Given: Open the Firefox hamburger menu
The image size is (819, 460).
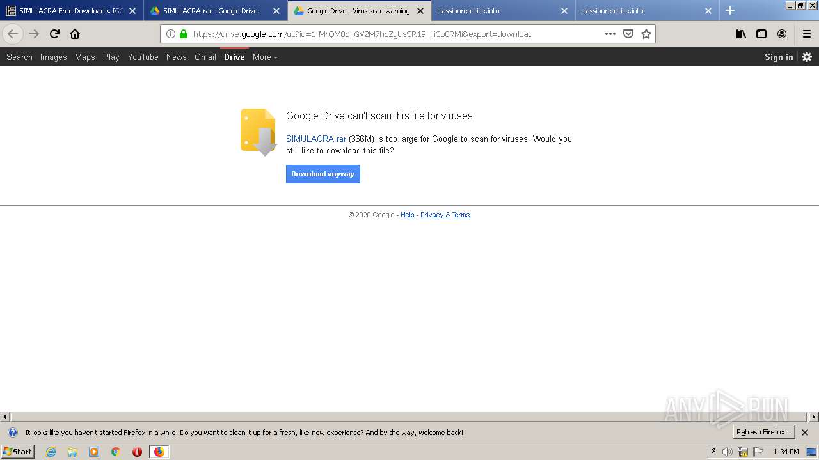Looking at the screenshot, I should point(807,34).
